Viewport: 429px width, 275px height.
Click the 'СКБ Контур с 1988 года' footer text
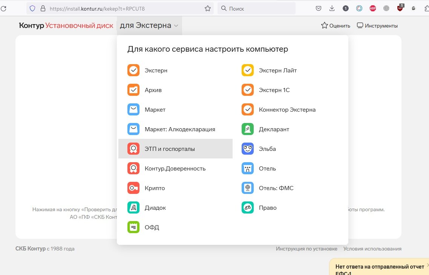coord(45,249)
